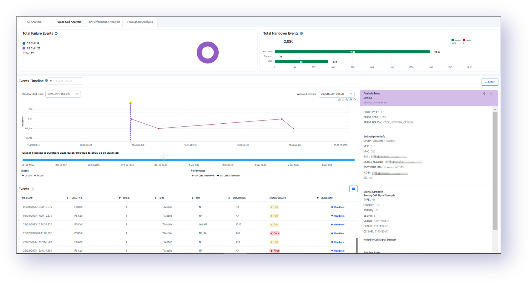Open the Window Start Time date picker
This screenshot has width=530, height=283.
77,94
